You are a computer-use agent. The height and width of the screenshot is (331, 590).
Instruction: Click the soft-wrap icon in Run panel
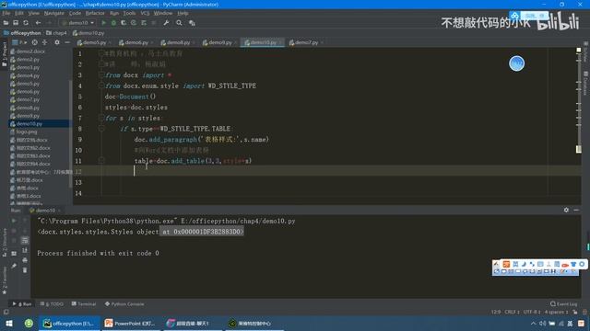tap(25, 240)
